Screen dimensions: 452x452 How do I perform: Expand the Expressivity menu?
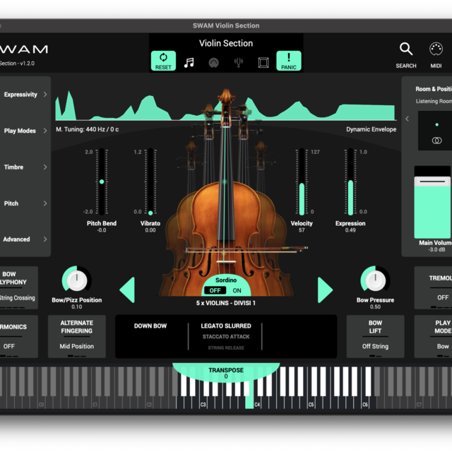25,95
